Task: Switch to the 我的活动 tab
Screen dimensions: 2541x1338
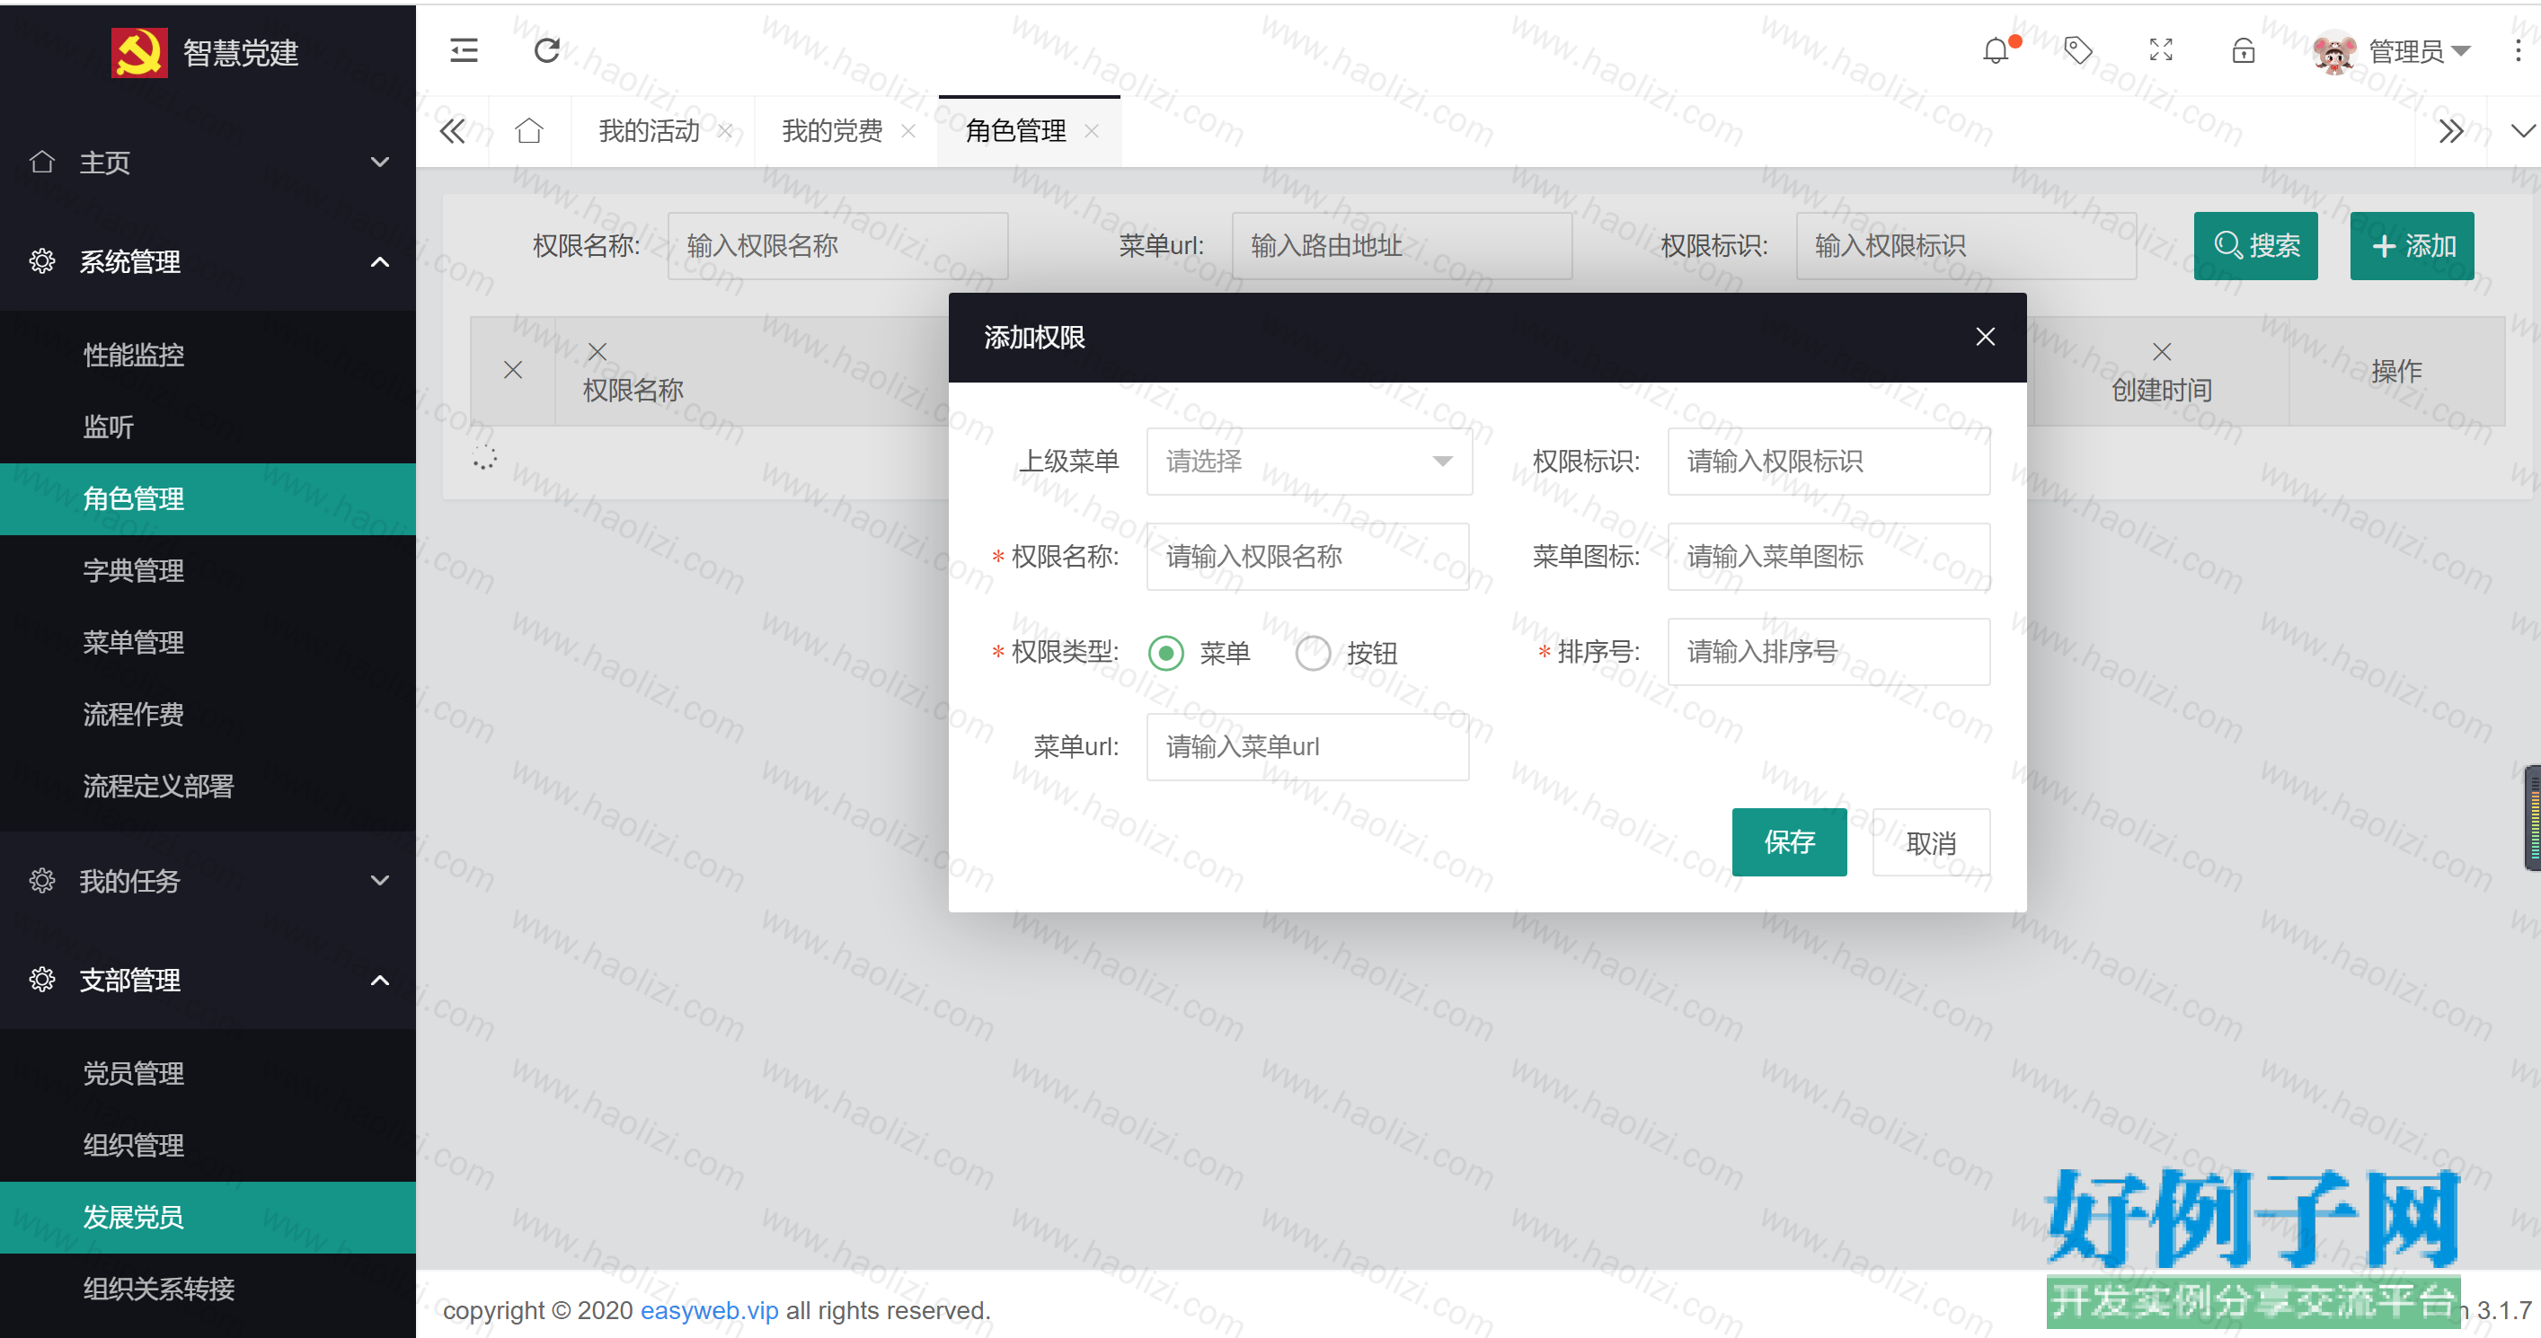Action: (x=649, y=130)
